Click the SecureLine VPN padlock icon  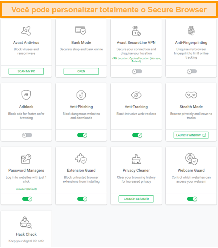click(x=136, y=31)
